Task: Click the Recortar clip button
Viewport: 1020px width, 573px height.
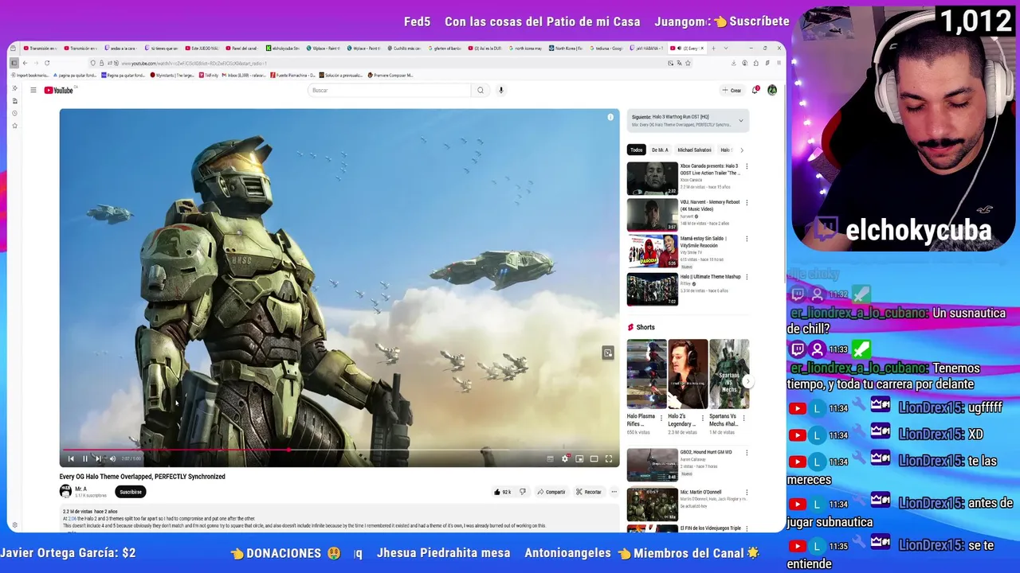Action: tap(590, 492)
